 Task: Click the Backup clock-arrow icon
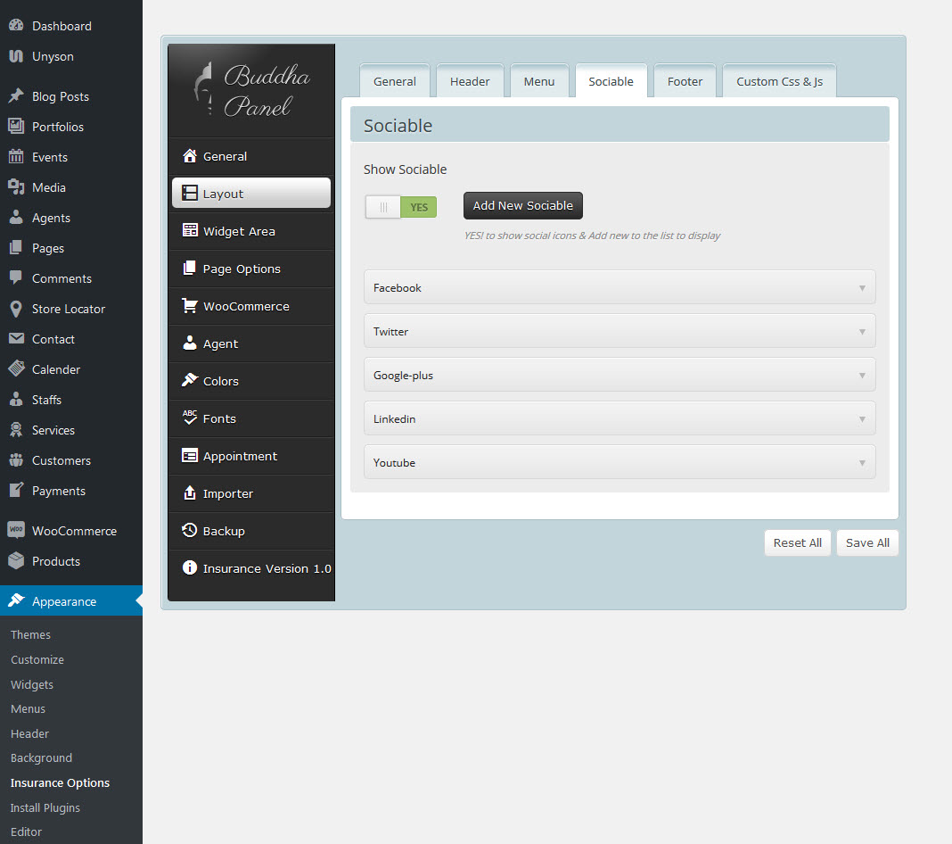190,530
